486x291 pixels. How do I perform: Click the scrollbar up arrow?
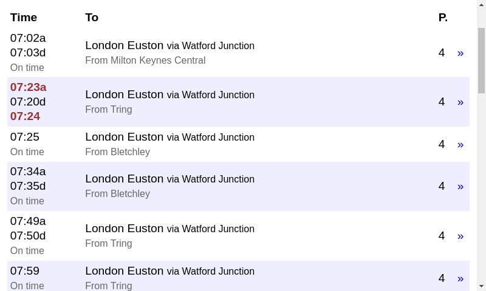(x=481, y=5)
